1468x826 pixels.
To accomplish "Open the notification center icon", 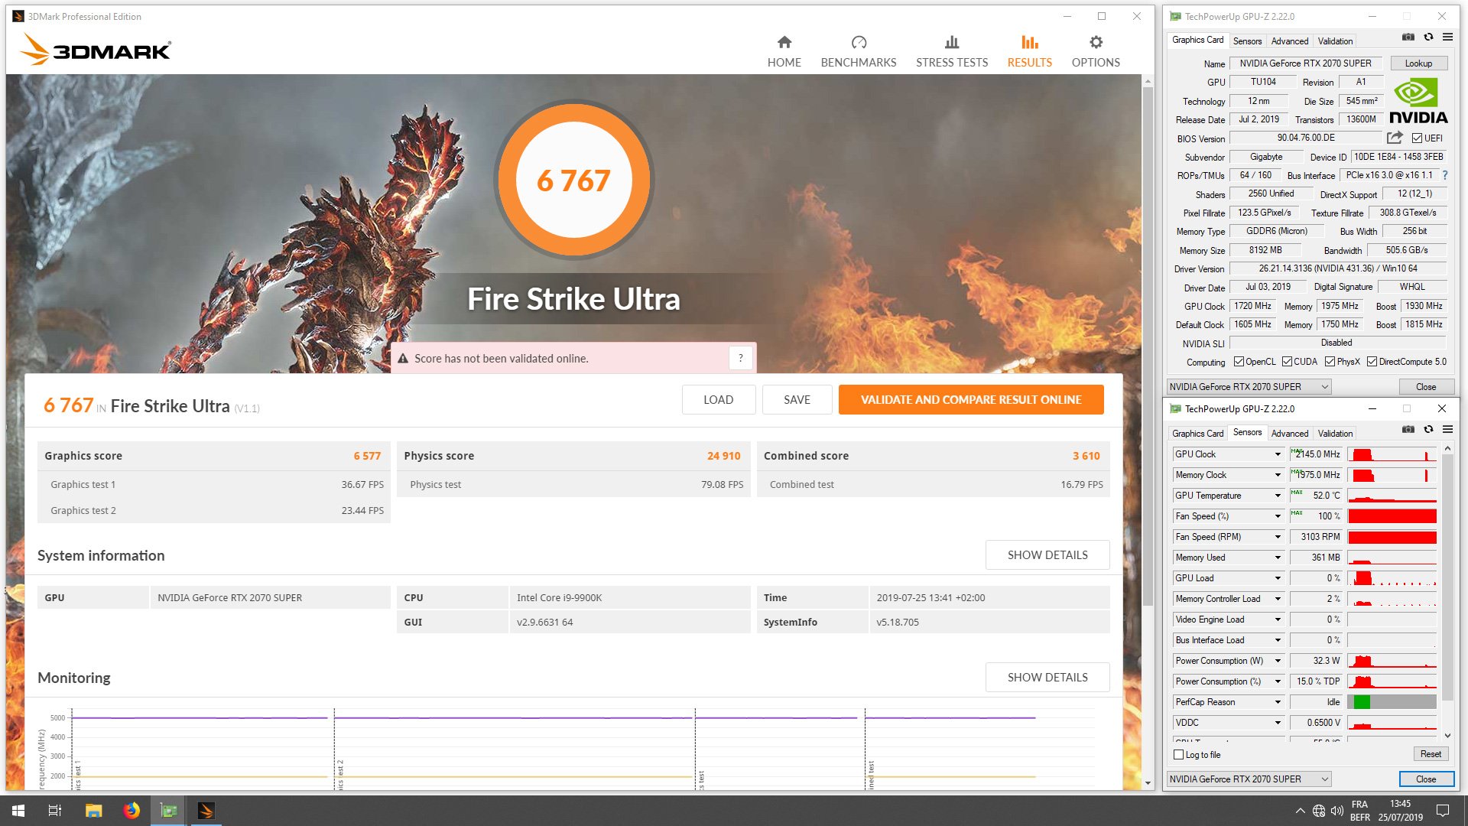I will pyautogui.click(x=1443, y=811).
